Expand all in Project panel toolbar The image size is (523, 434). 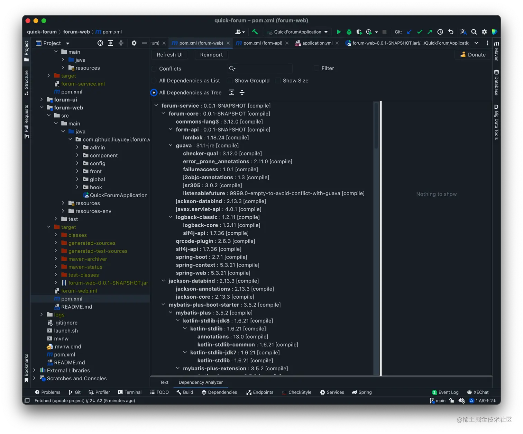111,43
